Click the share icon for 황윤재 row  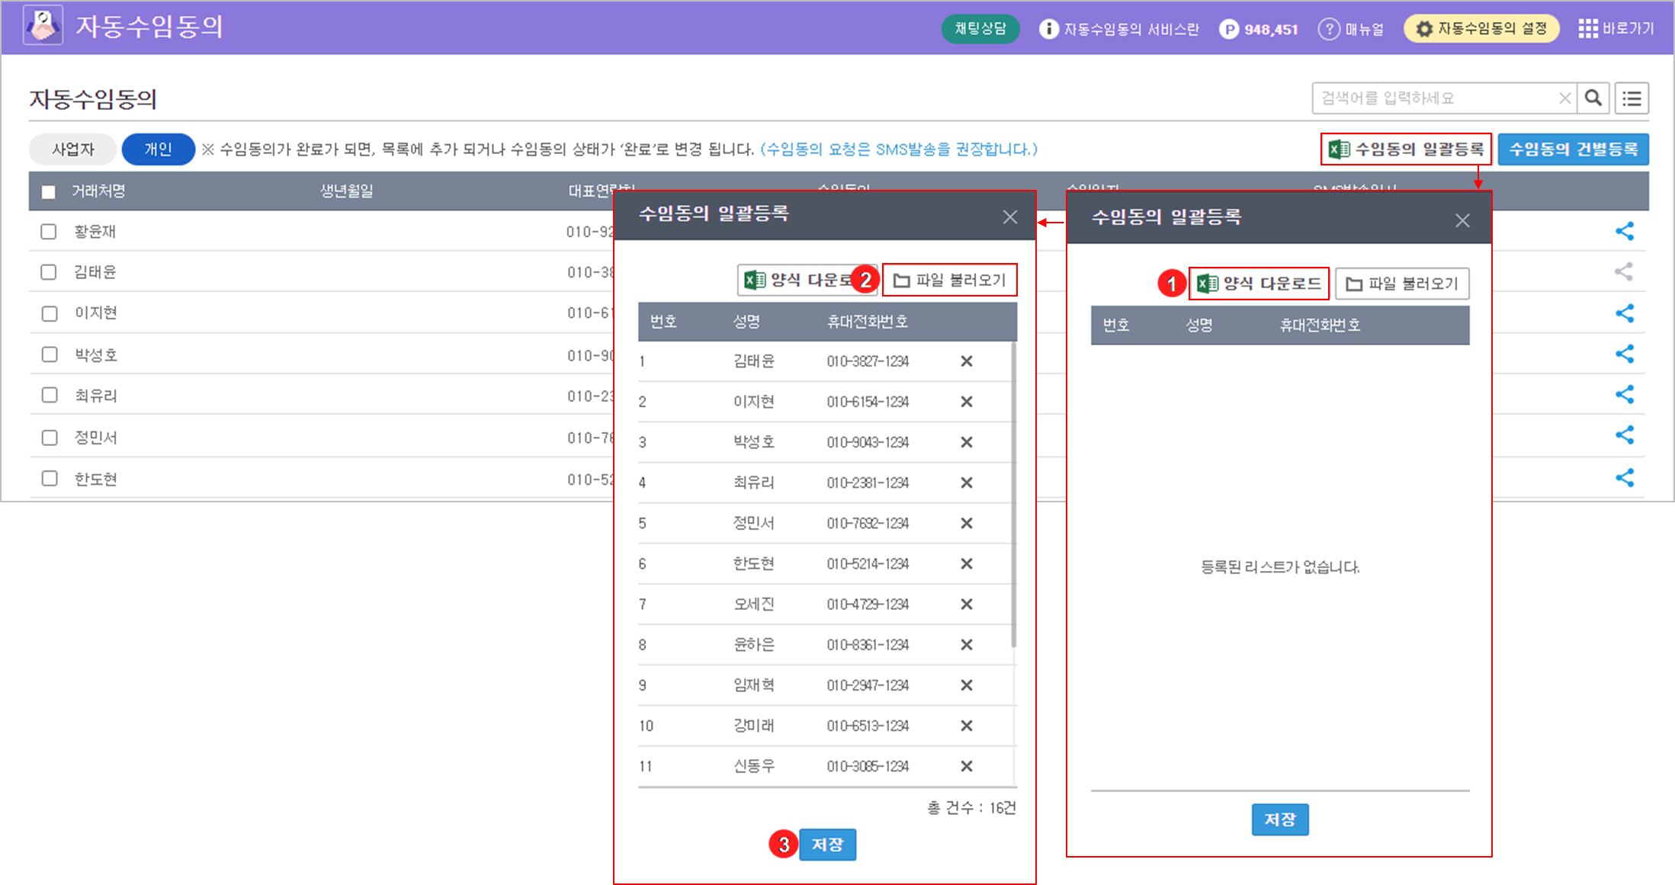coord(1624,231)
